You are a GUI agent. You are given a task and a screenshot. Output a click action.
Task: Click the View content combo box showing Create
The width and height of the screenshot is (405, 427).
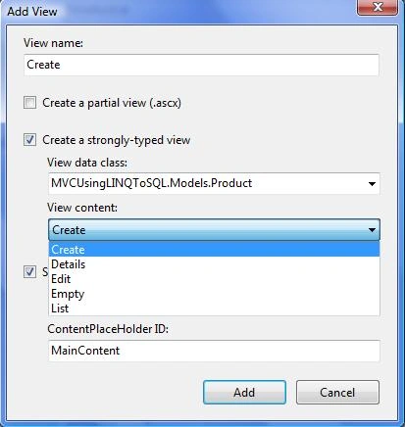[214, 230]
